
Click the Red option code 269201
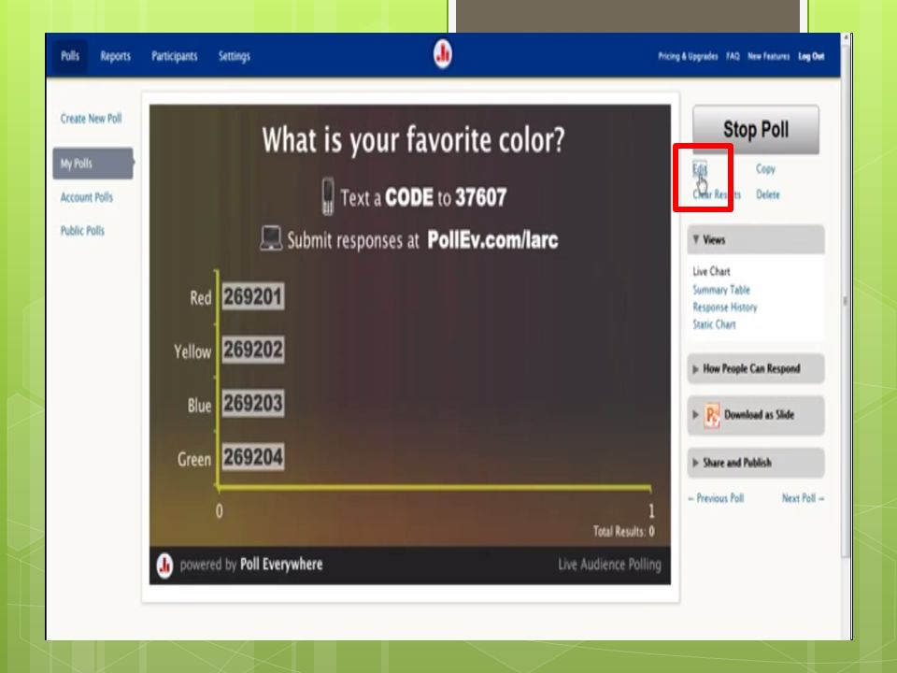click(253, 297)
